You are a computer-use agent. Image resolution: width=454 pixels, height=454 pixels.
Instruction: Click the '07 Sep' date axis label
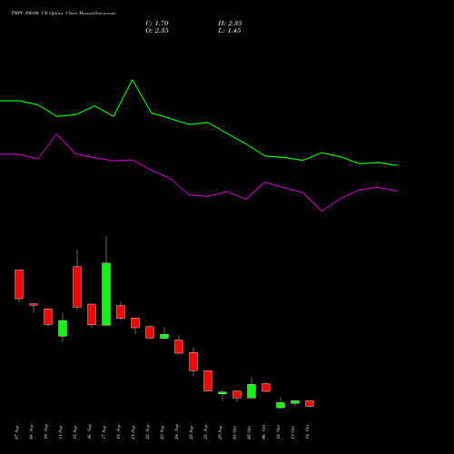point(17,432)
